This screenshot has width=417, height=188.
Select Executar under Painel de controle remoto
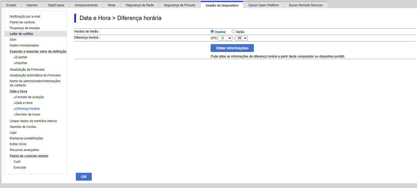[20, 168]
